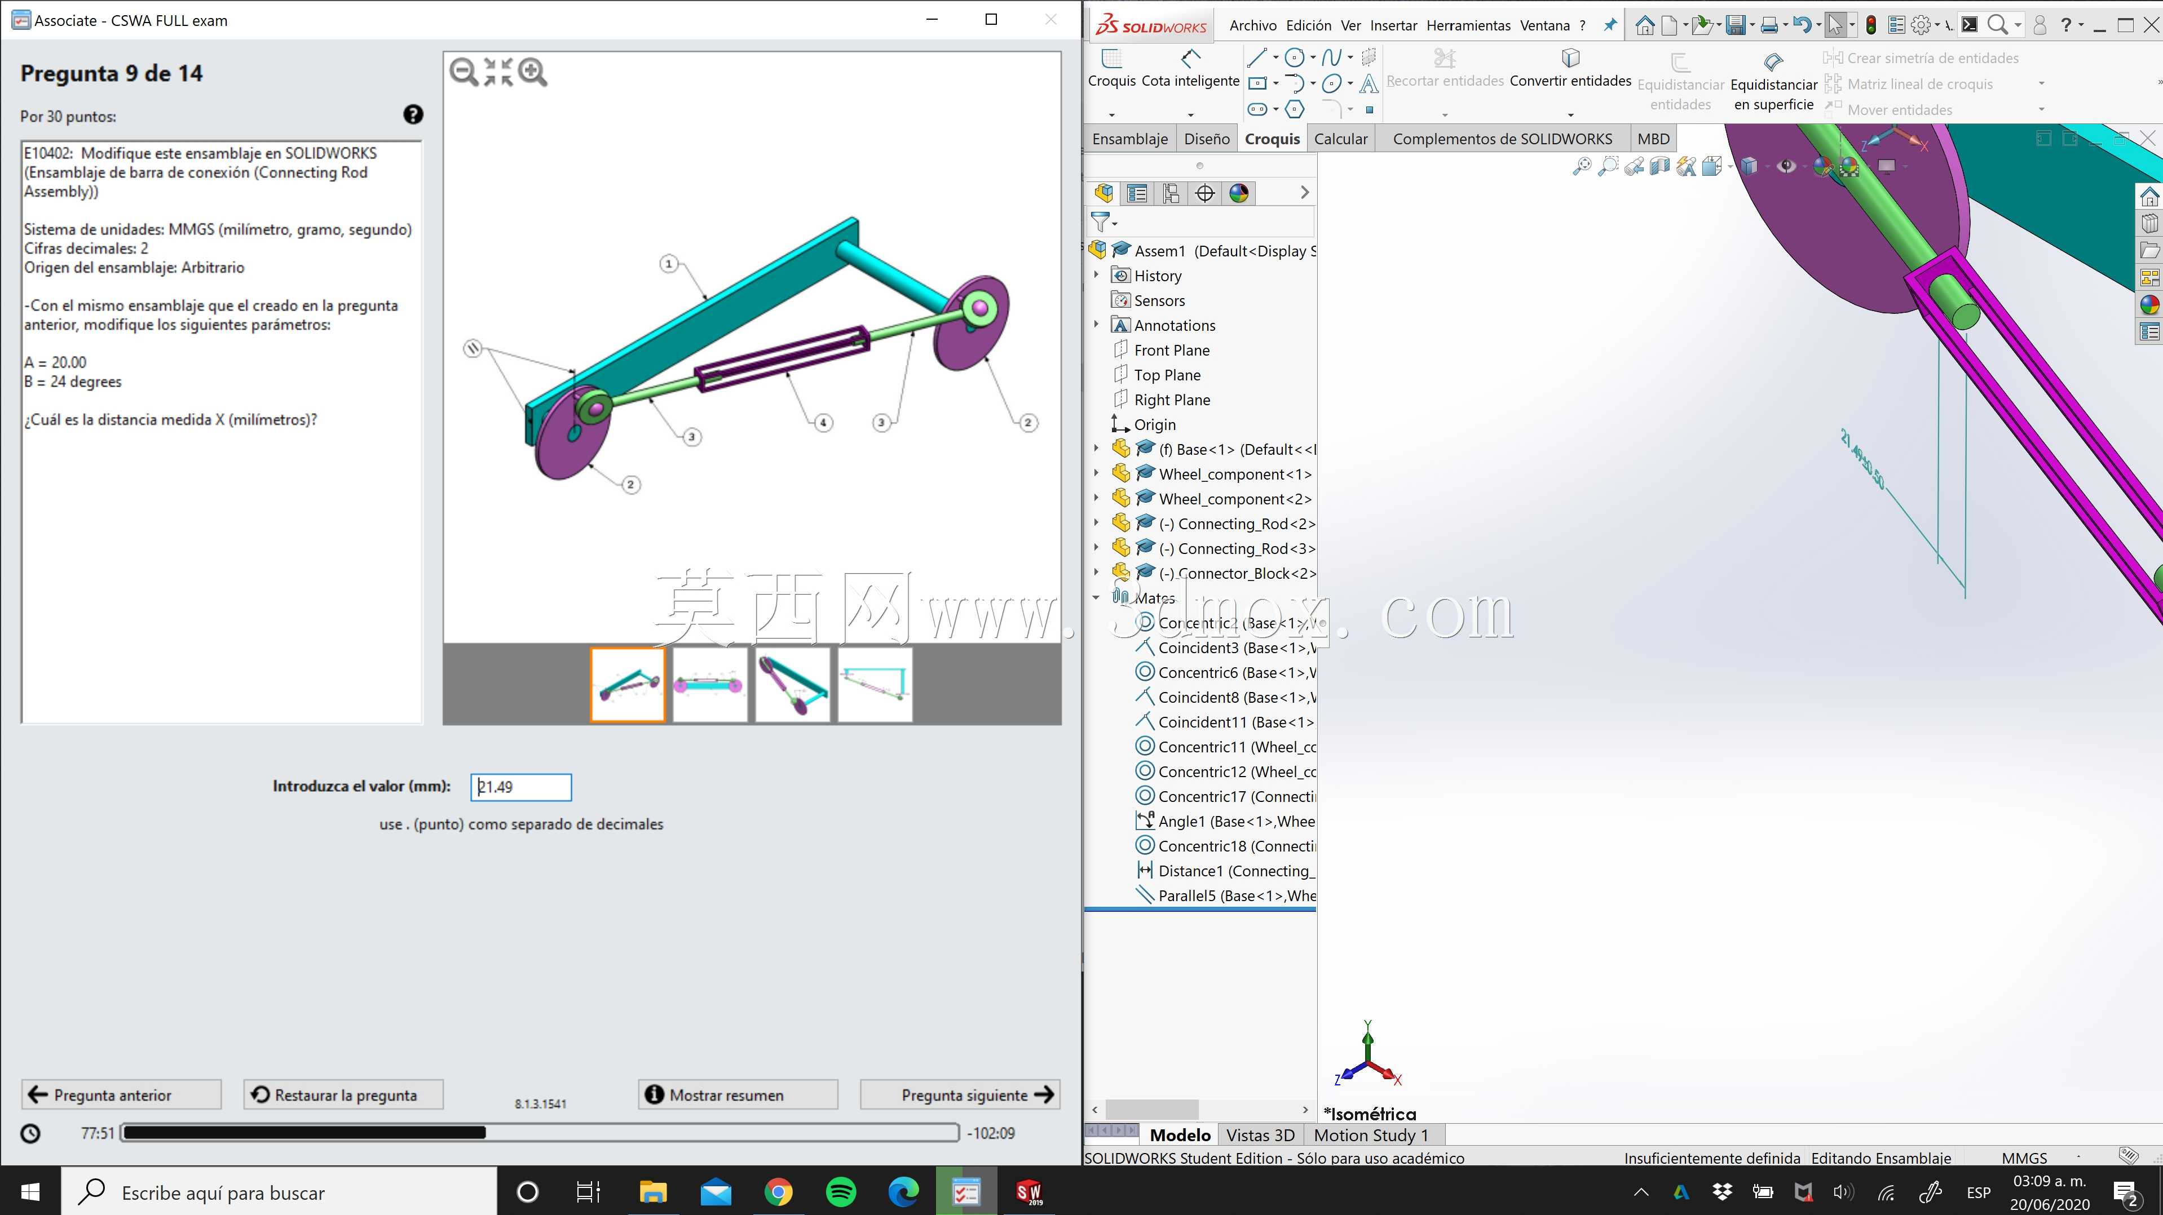
Task: Toggle the Select cursor tool
Action: 1835,25
